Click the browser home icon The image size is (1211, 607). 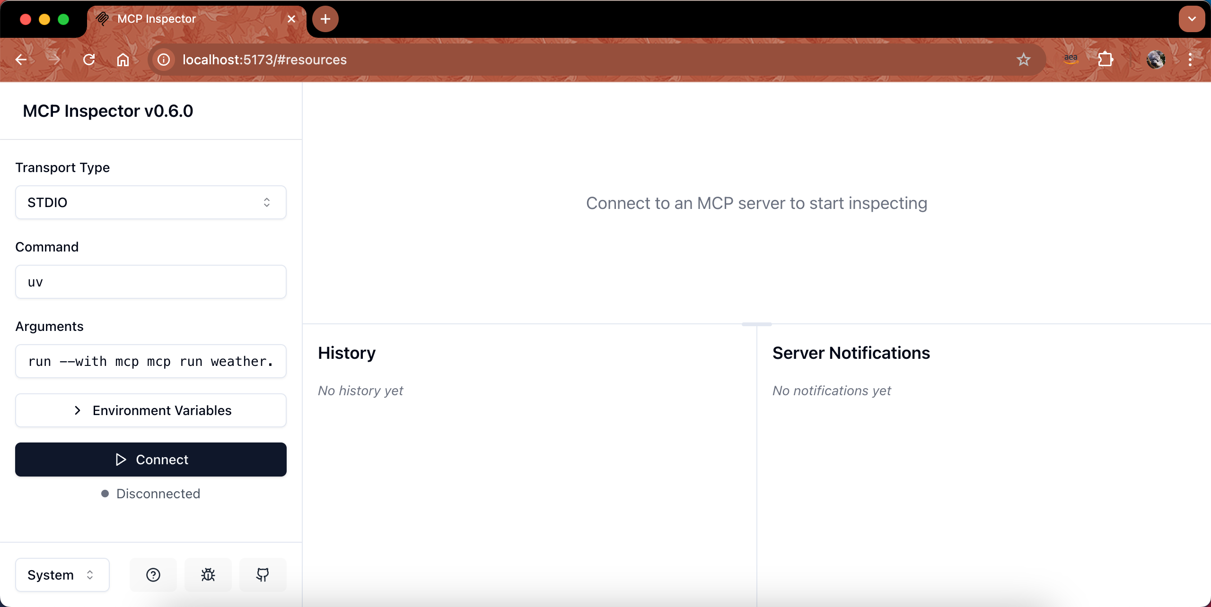(x=123, y=60)
